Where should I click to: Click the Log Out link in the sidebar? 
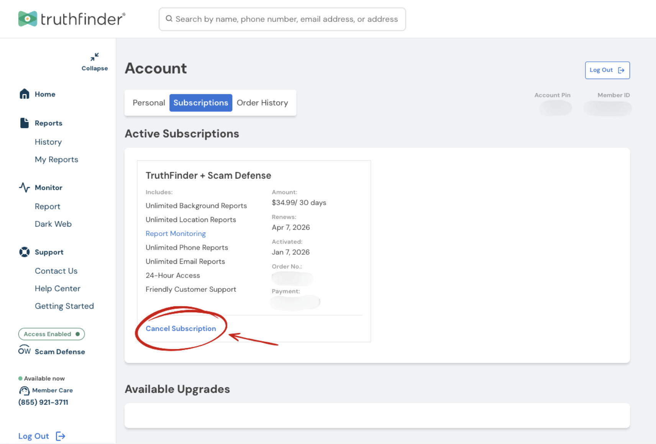34,436
